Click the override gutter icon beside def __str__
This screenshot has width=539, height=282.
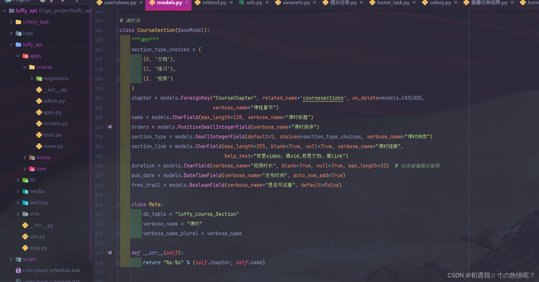109,253
